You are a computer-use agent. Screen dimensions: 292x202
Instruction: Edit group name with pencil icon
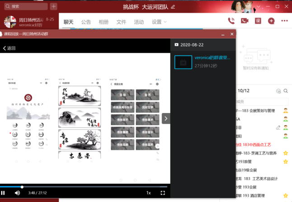173,7
